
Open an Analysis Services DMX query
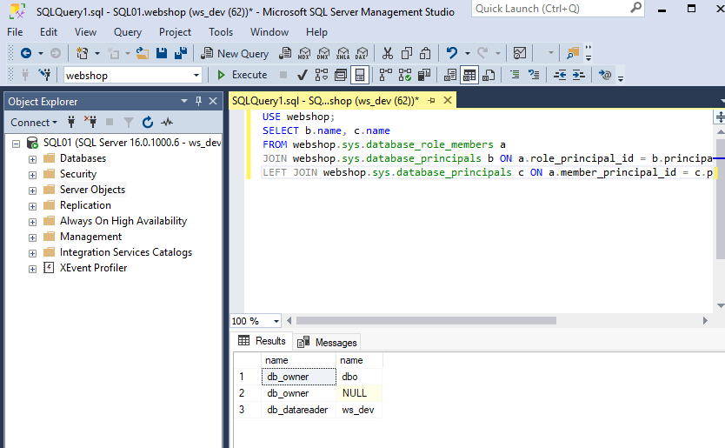click(323, 53)
